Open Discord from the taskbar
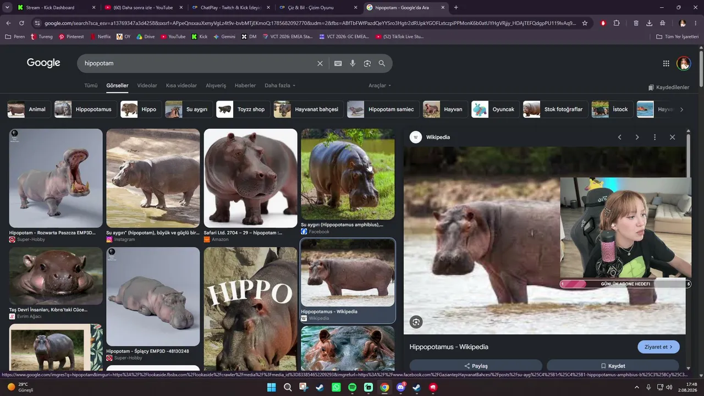Screen dimensions: 704x396 (401, 387)
